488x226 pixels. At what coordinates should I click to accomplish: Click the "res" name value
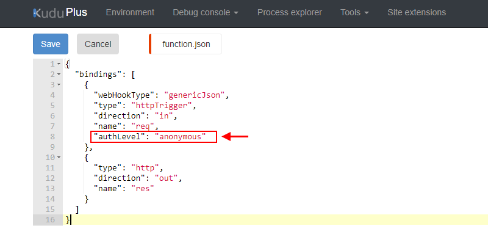click(x=143, y=188)
